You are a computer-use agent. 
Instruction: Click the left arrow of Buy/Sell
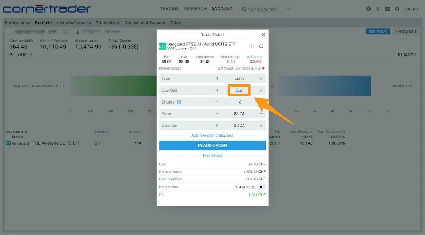[217, 90]
